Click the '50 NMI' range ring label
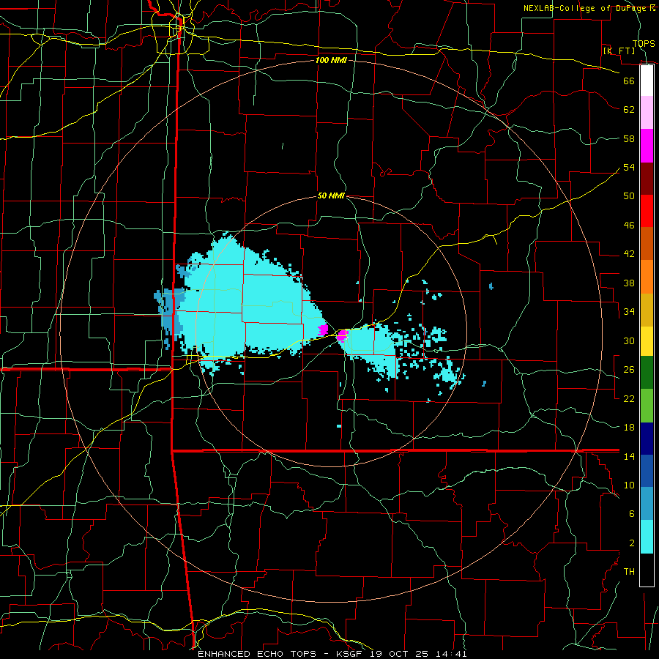 click(x=331, y=196)
